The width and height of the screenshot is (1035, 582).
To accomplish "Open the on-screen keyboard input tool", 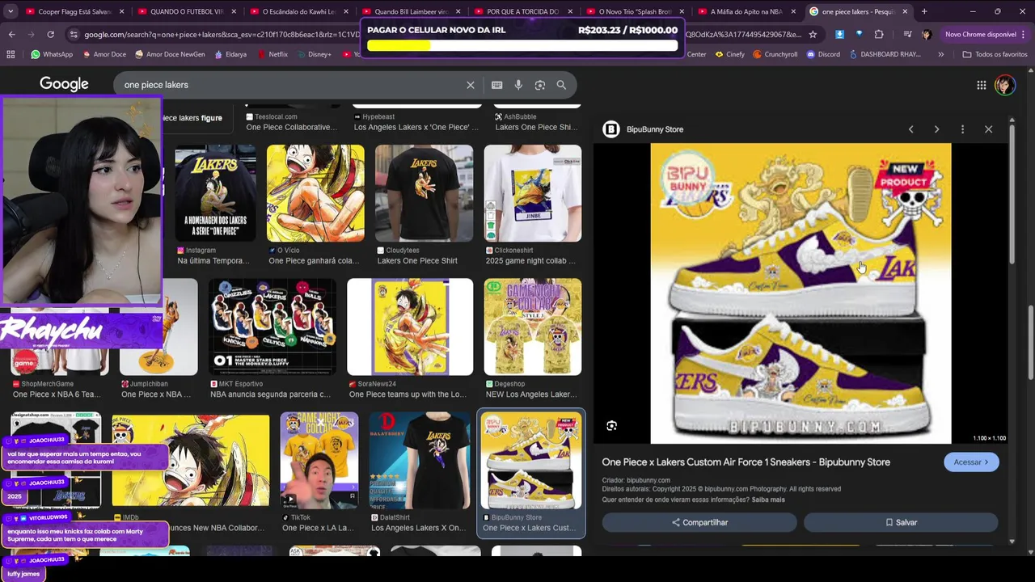I will point(496,85).
